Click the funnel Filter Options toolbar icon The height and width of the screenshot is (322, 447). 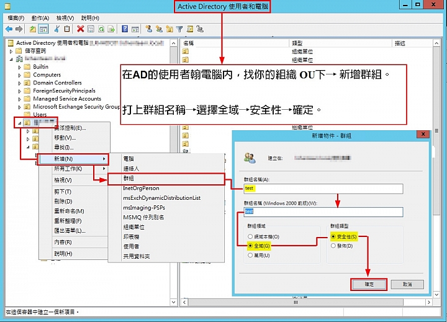click(179, 29)
